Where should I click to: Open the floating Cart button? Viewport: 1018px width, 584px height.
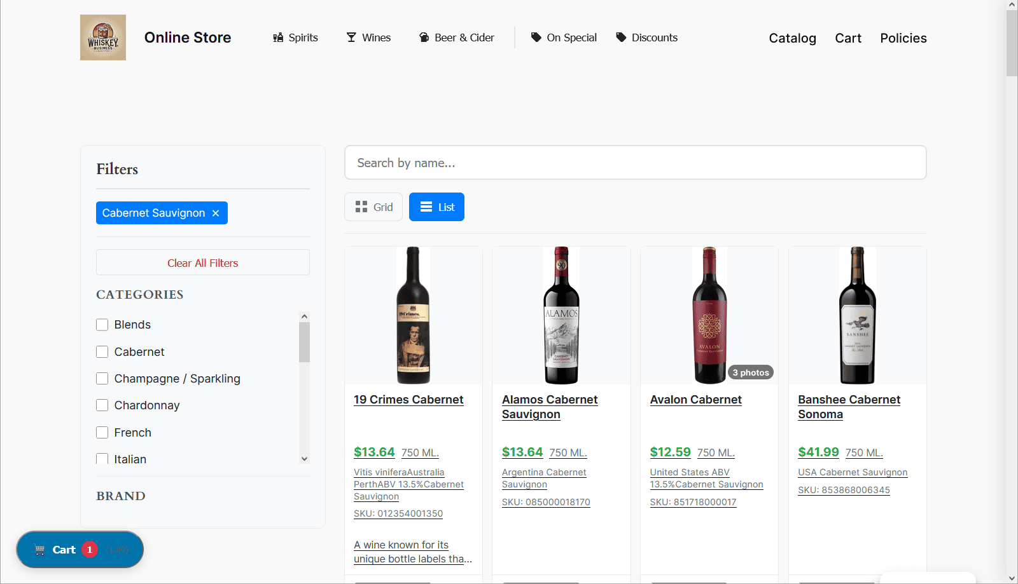pos(80,550)
